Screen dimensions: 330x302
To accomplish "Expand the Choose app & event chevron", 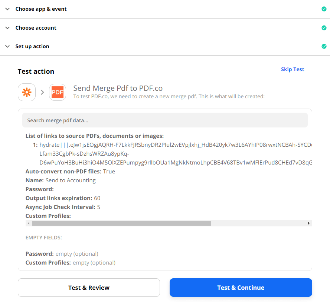I will coord(7,9).
